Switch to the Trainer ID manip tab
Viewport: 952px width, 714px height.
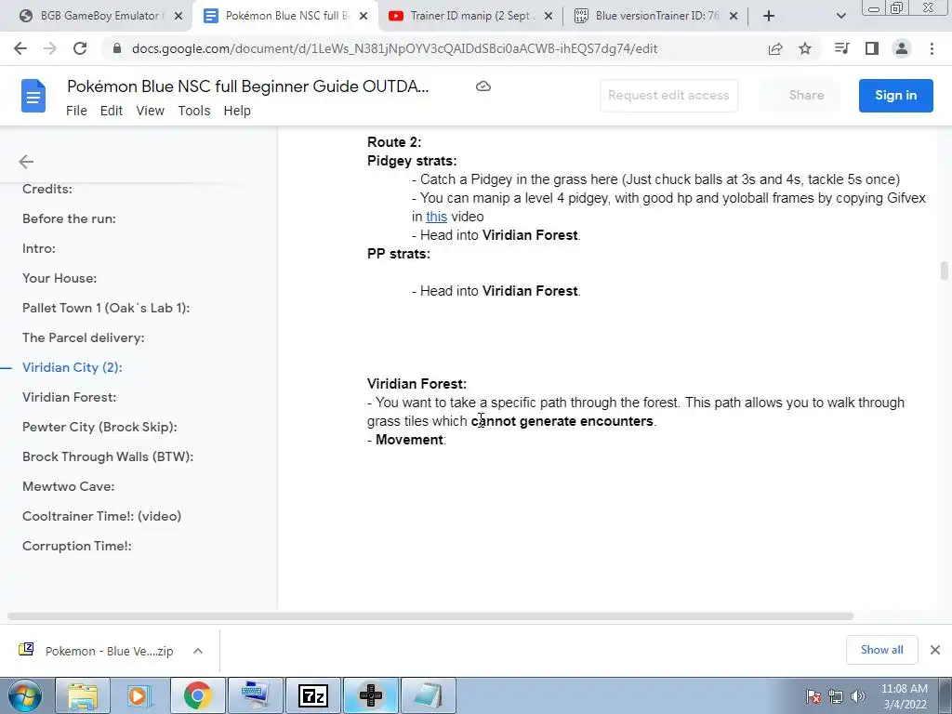coord(470,16)
